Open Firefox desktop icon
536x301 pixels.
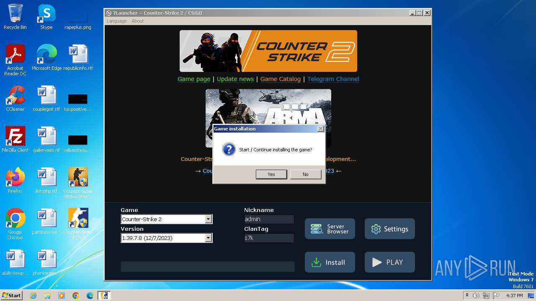[x=15, y=181]
